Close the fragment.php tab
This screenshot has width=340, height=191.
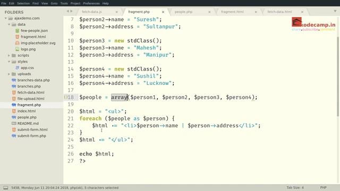pyautogui.click(x=163, y=12)
